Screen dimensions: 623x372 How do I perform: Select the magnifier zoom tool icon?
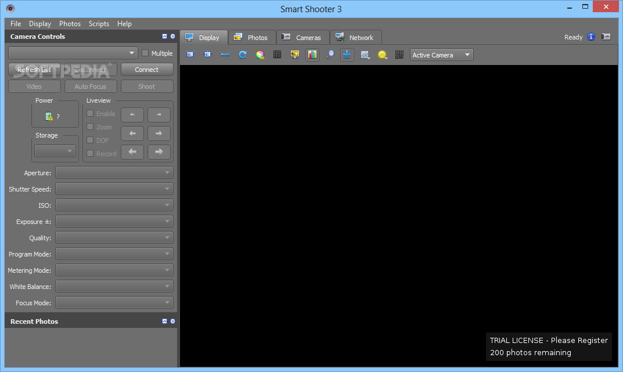click(x=330, y=55)
